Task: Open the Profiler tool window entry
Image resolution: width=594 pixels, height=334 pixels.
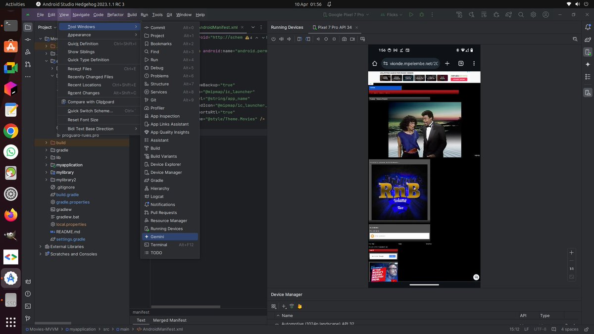Action: [x=170, y=108]
